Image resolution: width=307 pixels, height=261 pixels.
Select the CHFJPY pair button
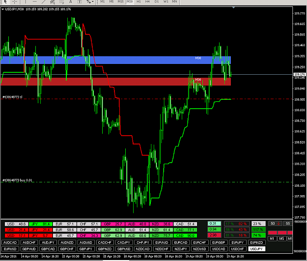click(143, 243)
